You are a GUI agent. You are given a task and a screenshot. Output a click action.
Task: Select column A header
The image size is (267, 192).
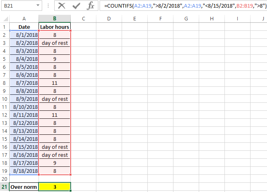click(x=24, y=19)
